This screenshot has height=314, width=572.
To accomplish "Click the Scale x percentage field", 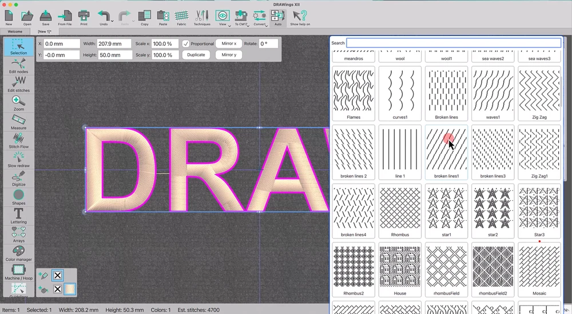I will pos(165,44).
